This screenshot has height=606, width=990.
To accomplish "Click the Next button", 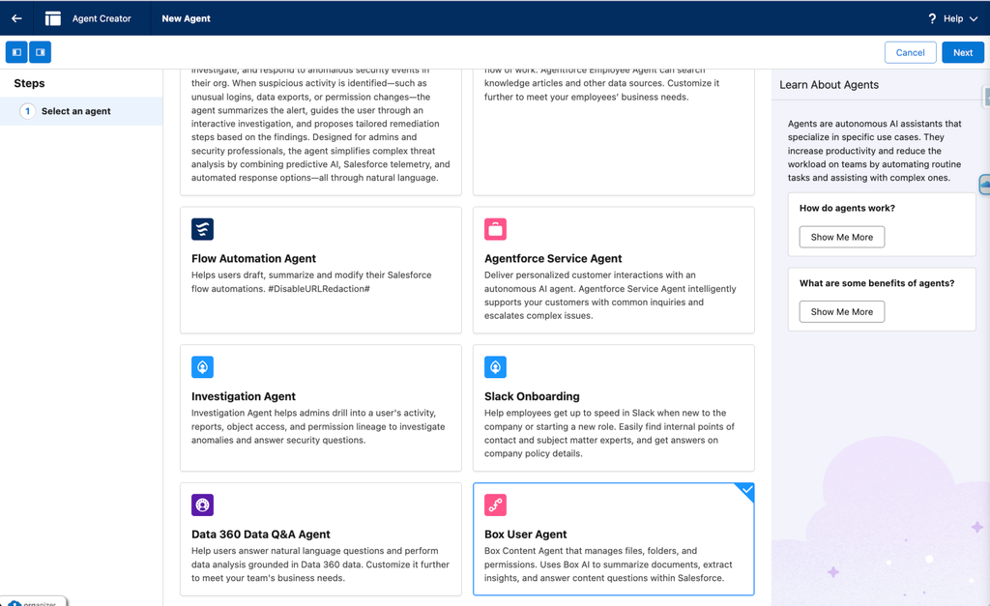I will (963, 52).
